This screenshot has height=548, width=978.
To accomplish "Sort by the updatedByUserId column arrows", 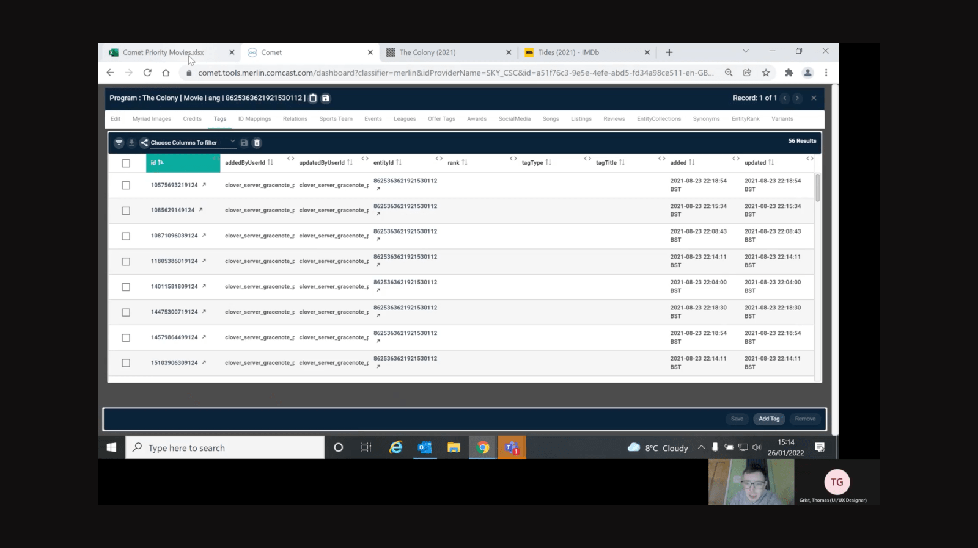I will point(350,162).
